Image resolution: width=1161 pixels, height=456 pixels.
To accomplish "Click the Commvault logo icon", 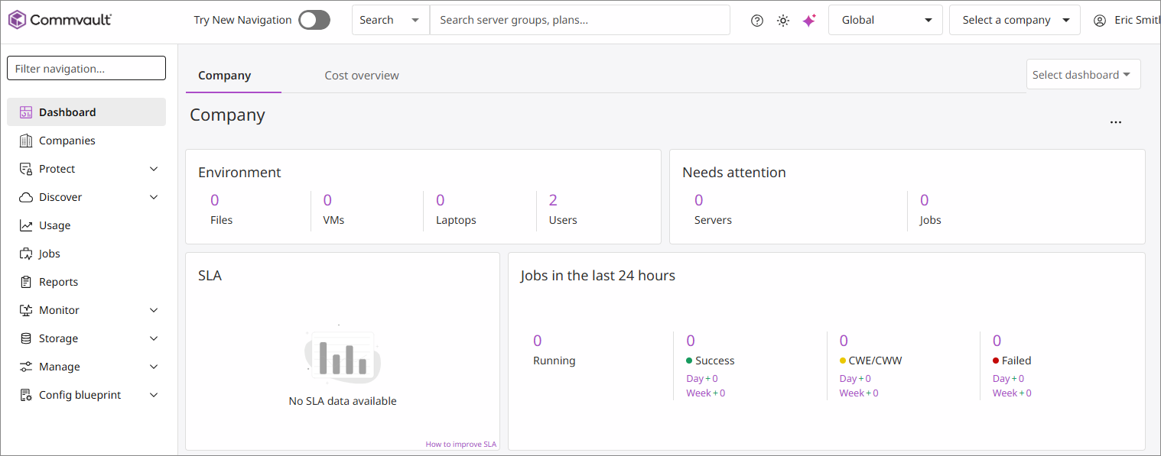I will coord(17,20).
